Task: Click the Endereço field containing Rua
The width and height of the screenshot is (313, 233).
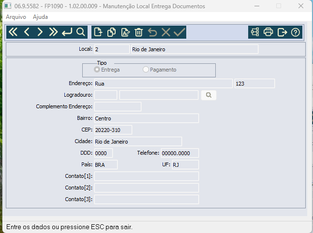Action: coord(164,84)
